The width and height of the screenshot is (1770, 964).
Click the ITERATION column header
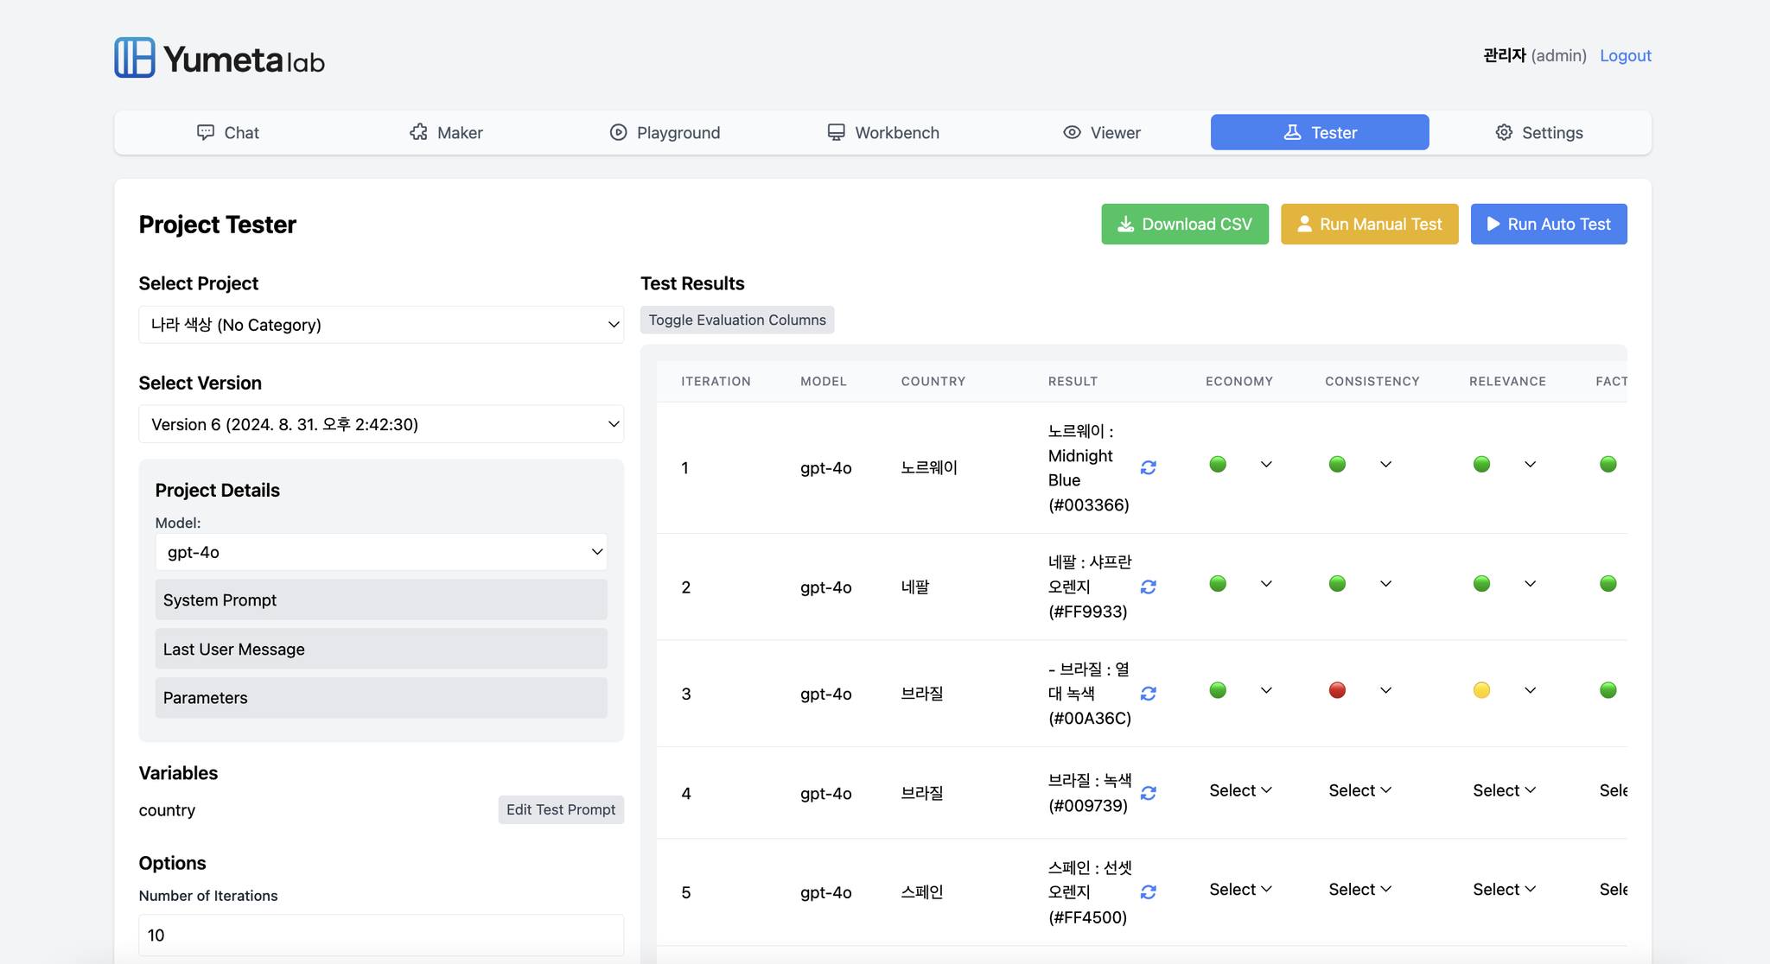[716, 381]
